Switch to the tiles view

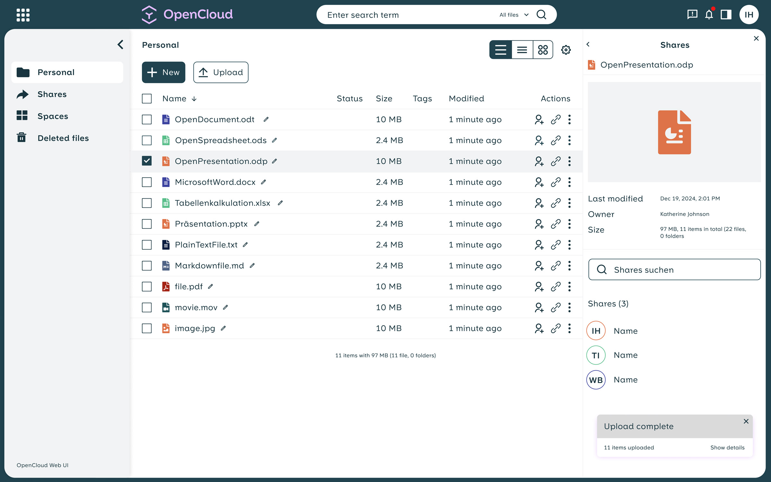[543, 49]
